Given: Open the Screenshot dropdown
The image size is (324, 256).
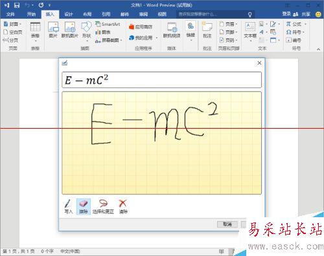Looking at the screenshot, I should [x=109, y=40].
